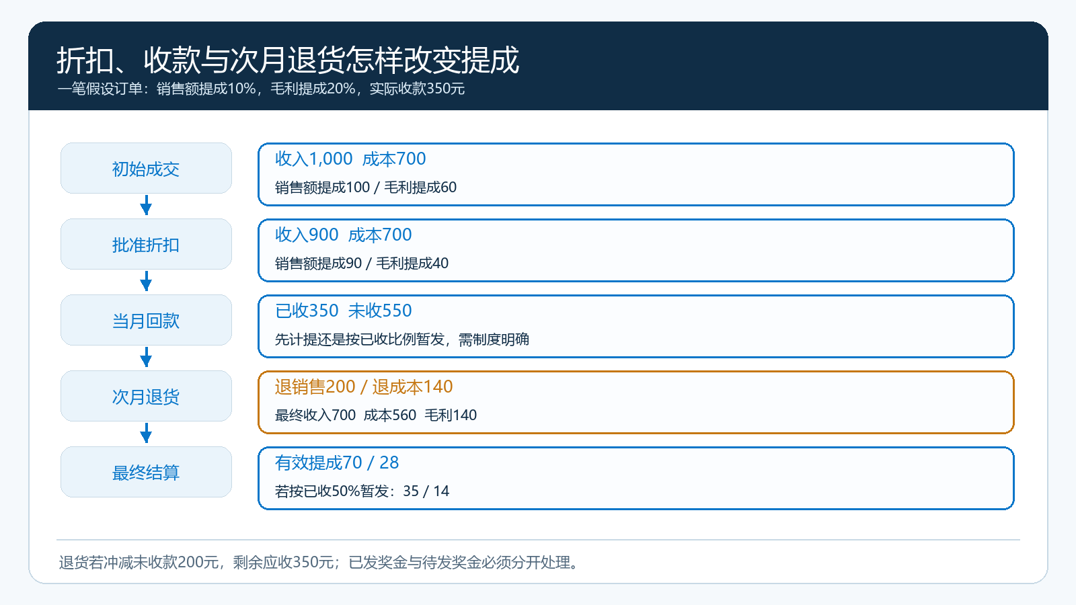
Task: Click the 当月回款 step box
Action: (146, 320)
